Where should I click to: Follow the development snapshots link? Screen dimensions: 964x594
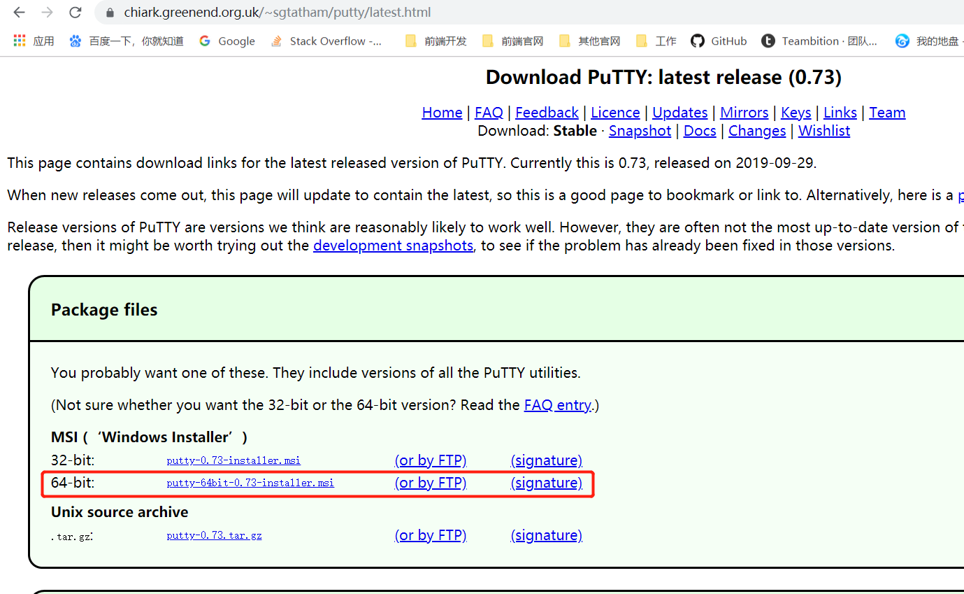(x=393, y=246)
